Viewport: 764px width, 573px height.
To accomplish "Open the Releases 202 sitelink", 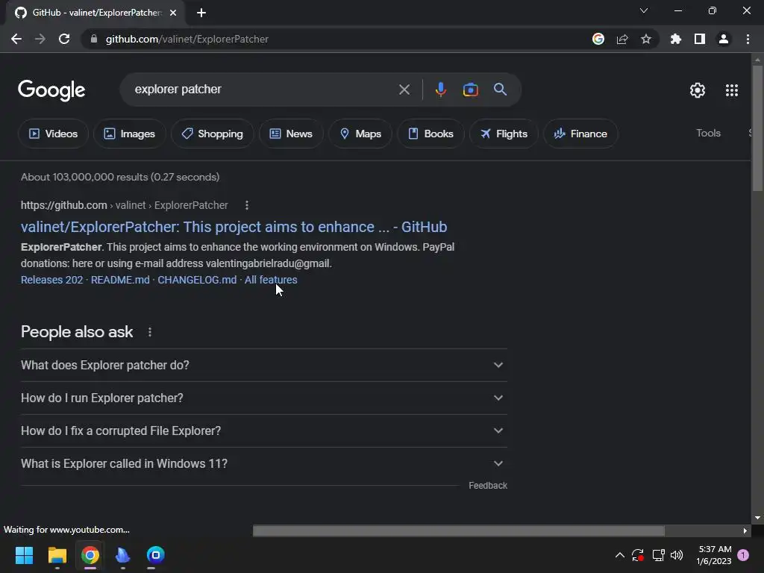I will [52, 280].
